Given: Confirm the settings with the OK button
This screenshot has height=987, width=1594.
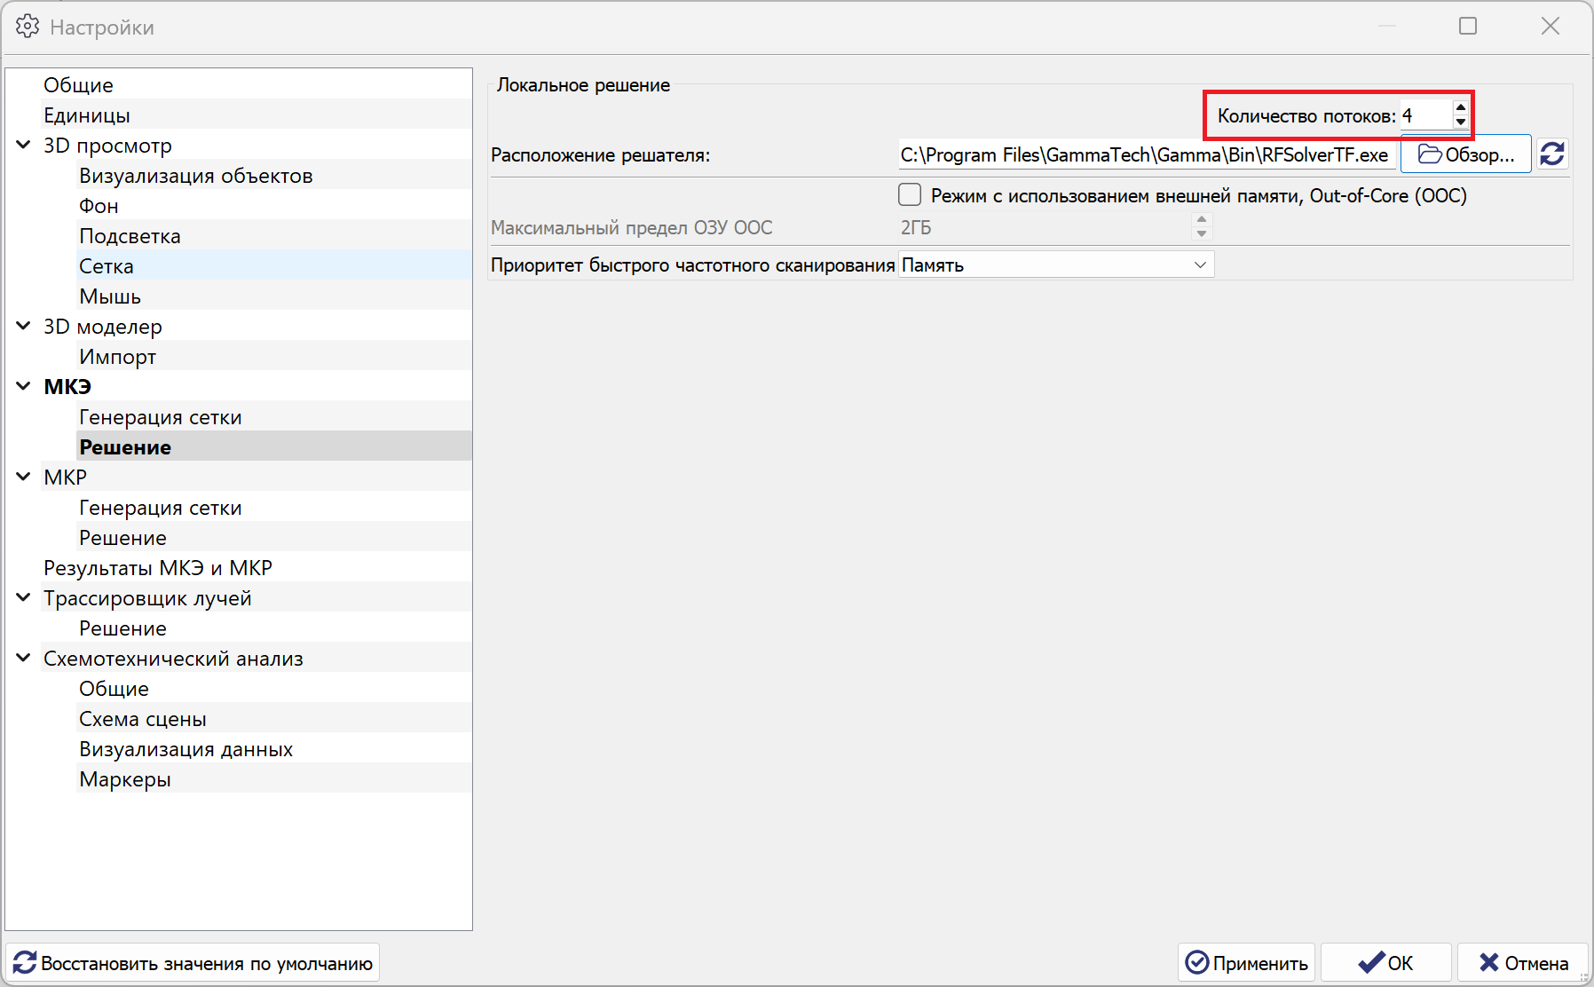Looking at the screenshot, I should coord(1385,963).
